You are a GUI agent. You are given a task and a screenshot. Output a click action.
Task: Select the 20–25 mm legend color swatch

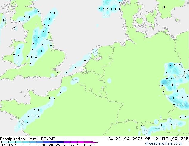coord(53,142)
